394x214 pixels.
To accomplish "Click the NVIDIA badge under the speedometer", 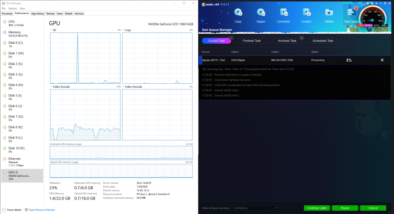I will [x=368, y=25].
